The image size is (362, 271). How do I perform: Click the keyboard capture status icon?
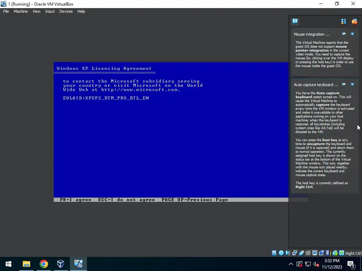(x=342, y=253)
